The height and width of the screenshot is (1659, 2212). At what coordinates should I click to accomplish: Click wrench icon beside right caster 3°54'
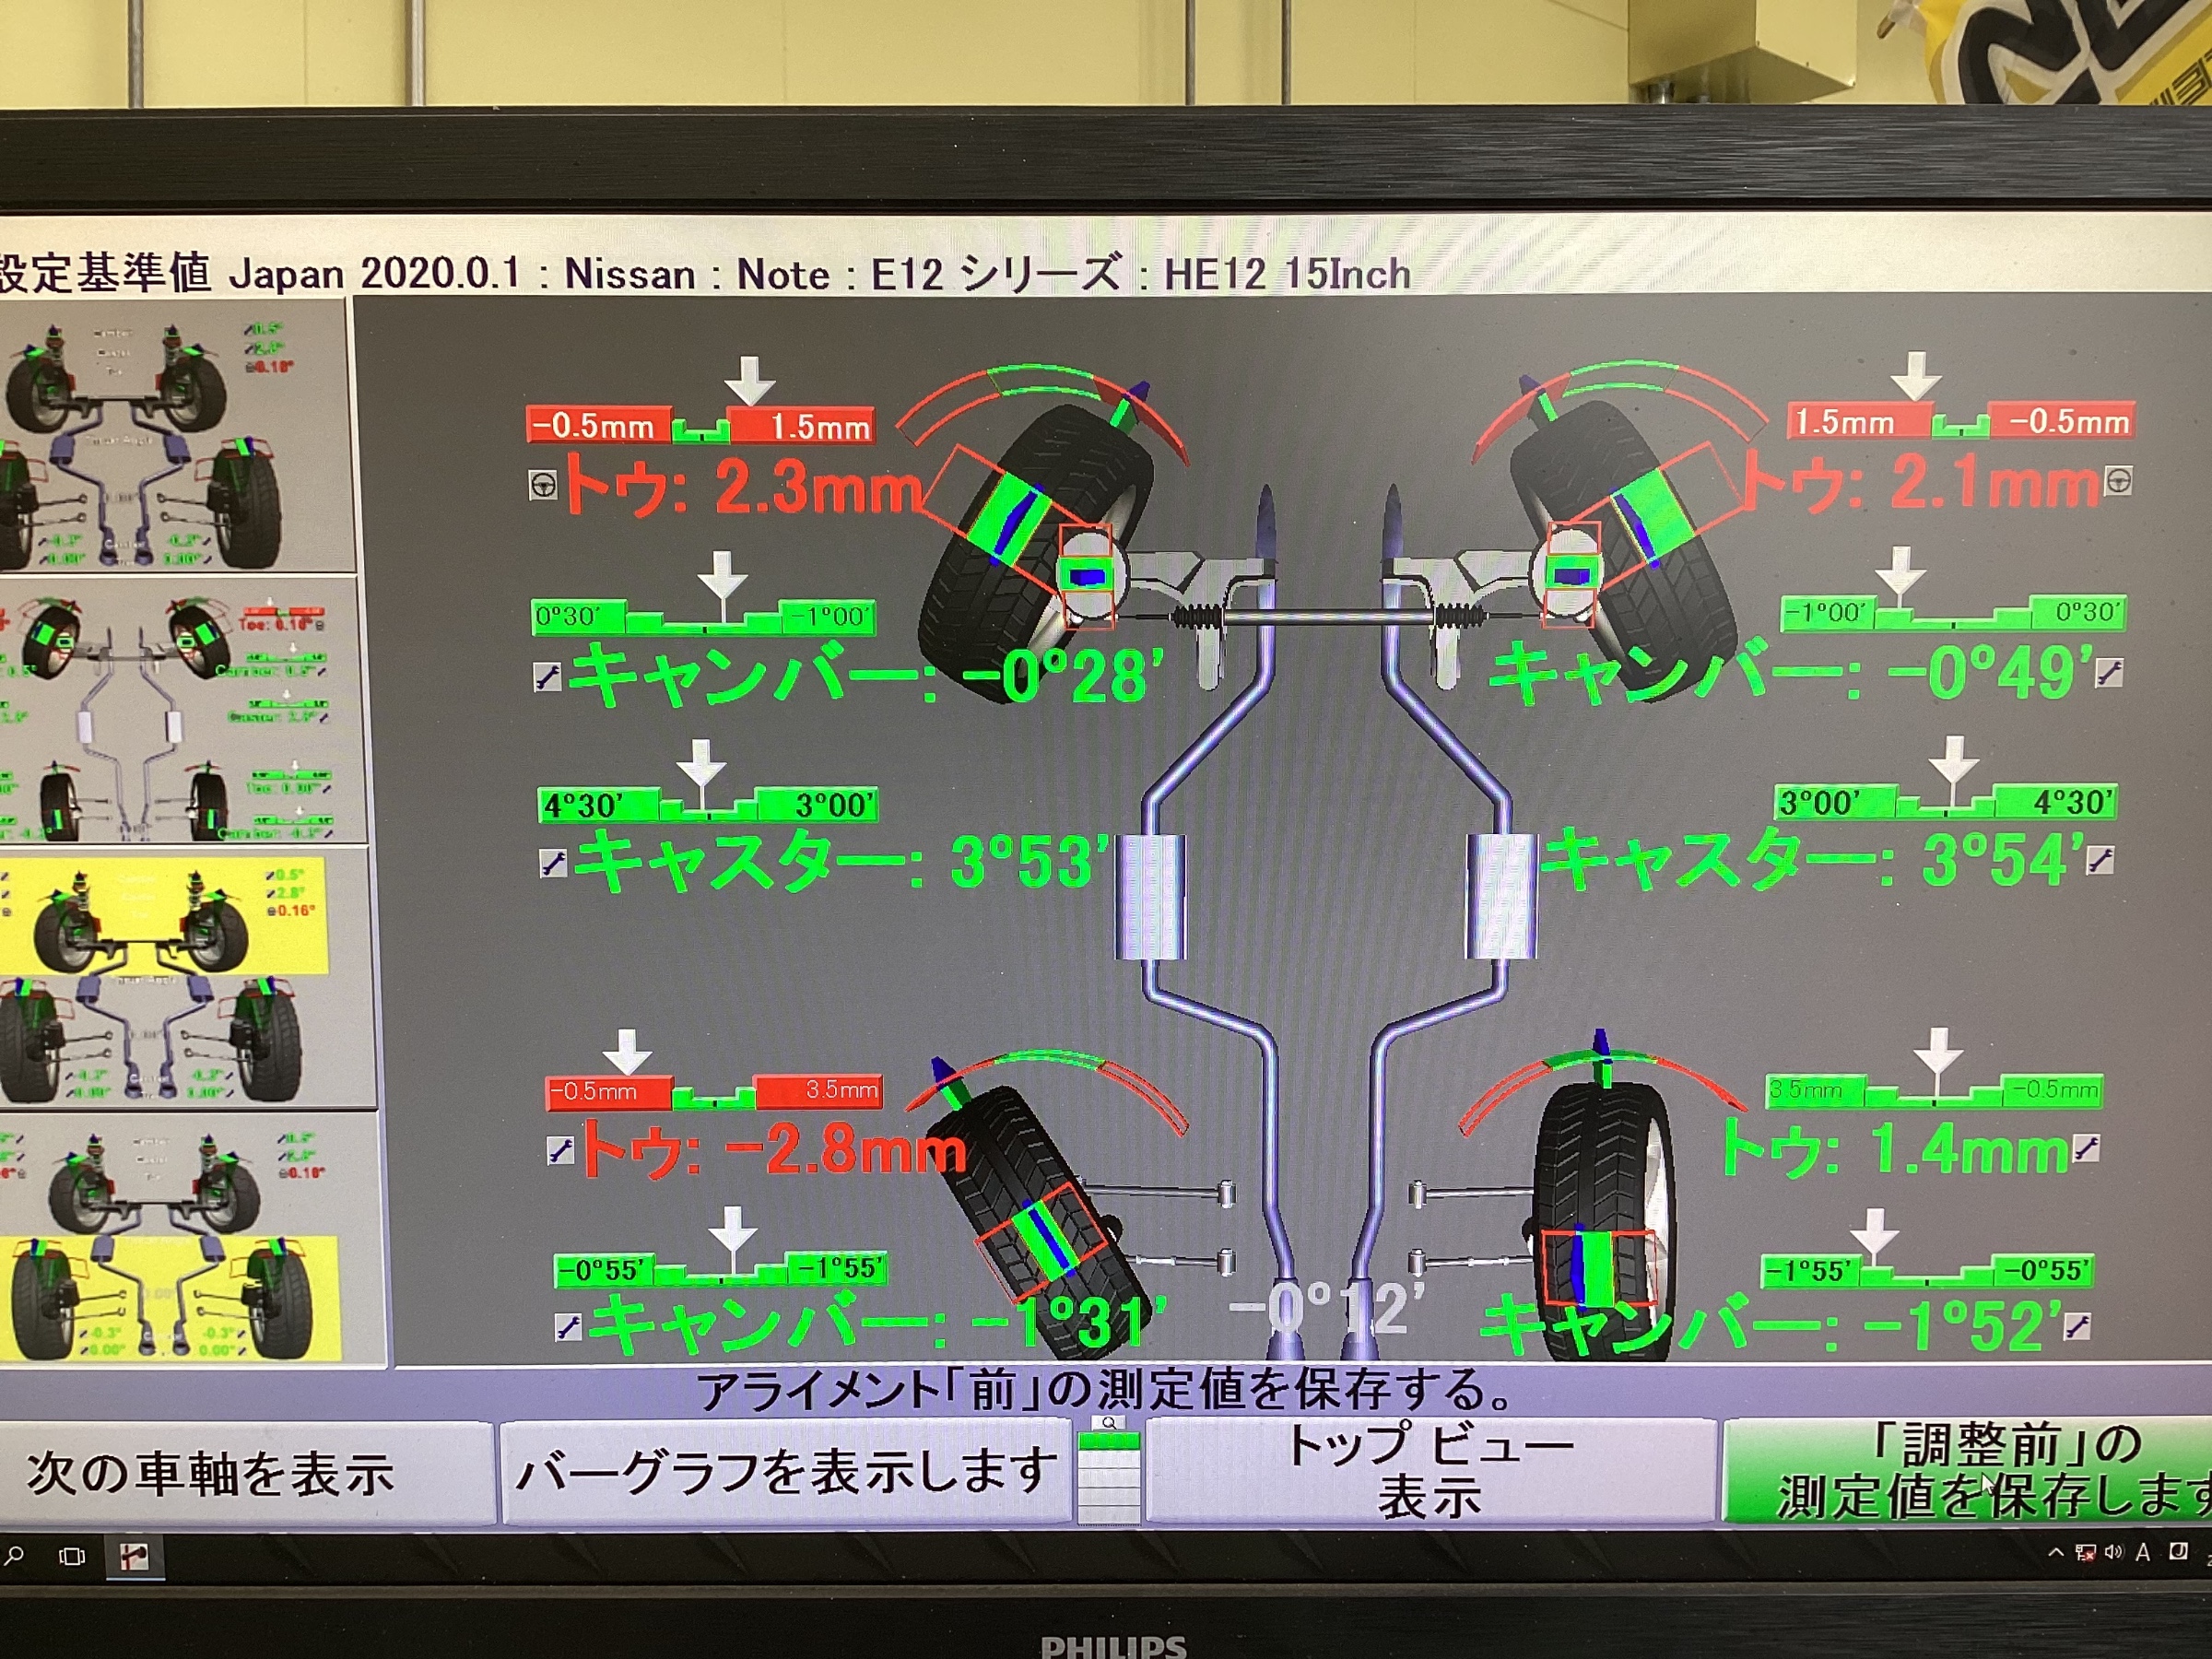[2100, 860]
